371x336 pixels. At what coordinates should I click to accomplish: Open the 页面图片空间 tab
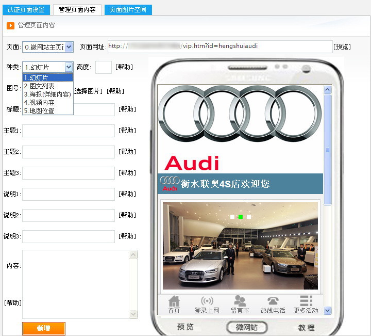pos(128,10)
